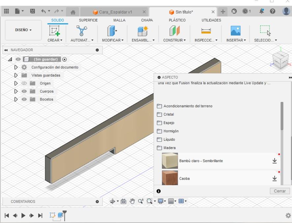The image size is (292, 223).
Task: Open the Madera material folder
Action: pos(166,148)
